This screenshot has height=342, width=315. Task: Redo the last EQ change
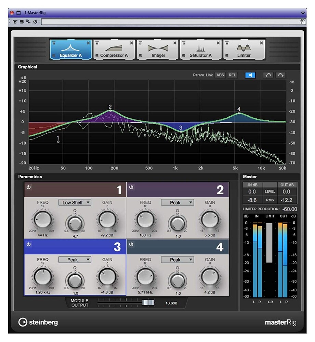[x=280, y=75]
